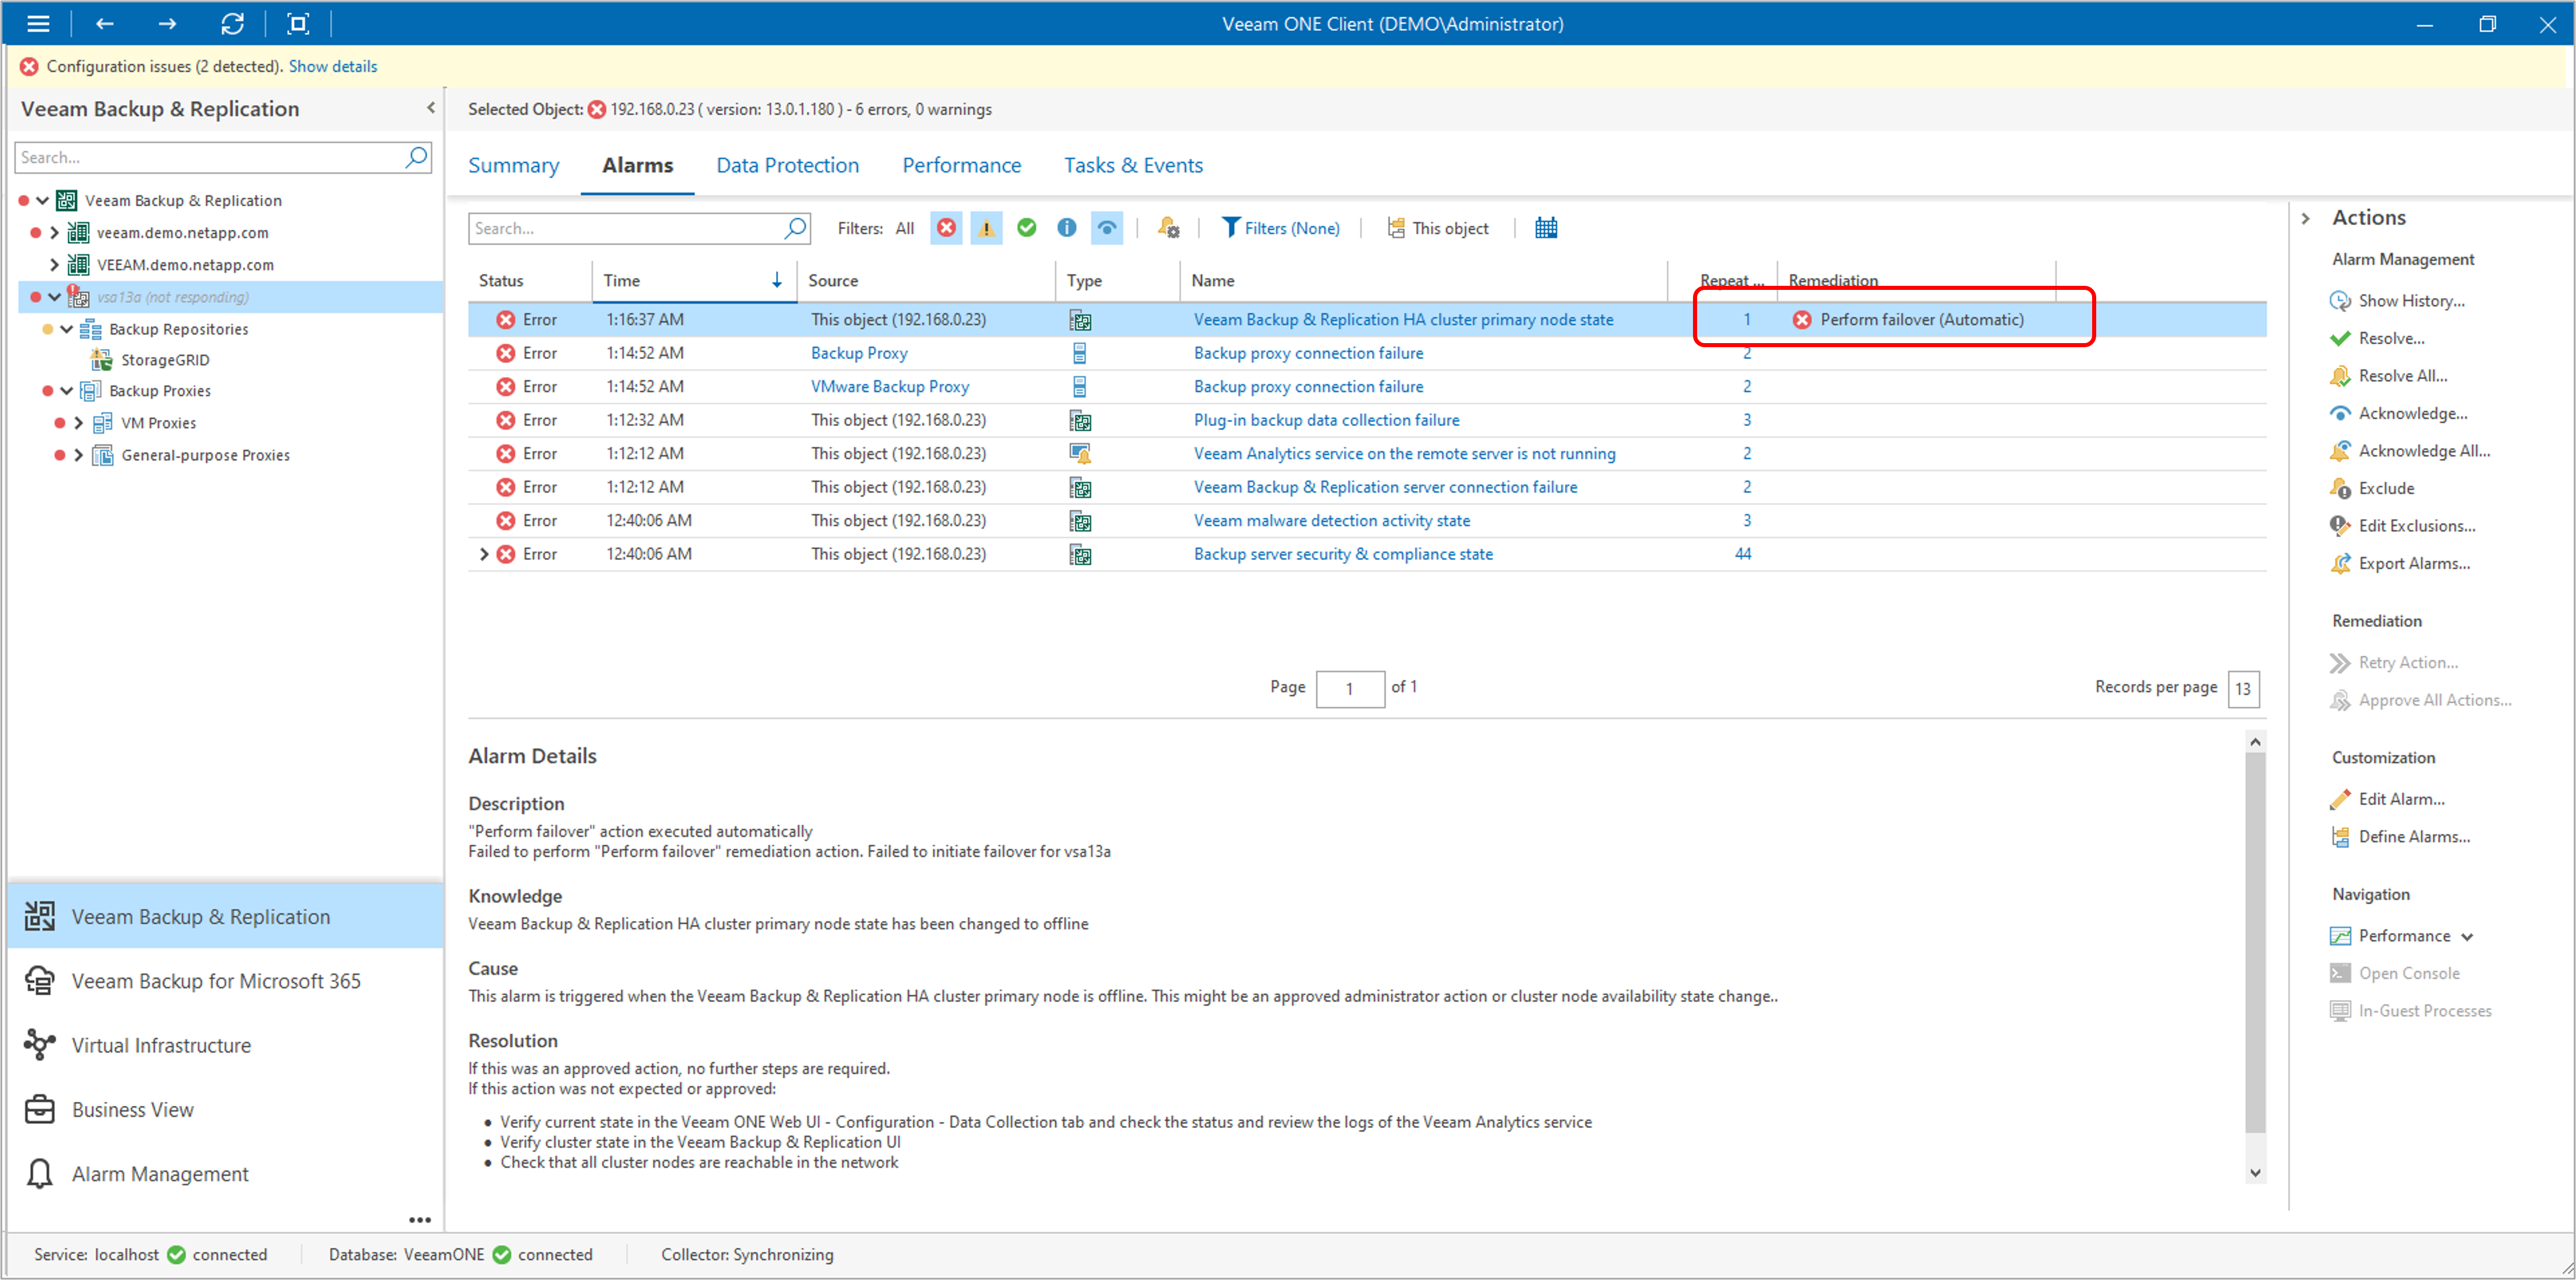Click the refresh icon in title bar
The height and width of the screenshot is (1280, 2576).
(x=232, y=23)
